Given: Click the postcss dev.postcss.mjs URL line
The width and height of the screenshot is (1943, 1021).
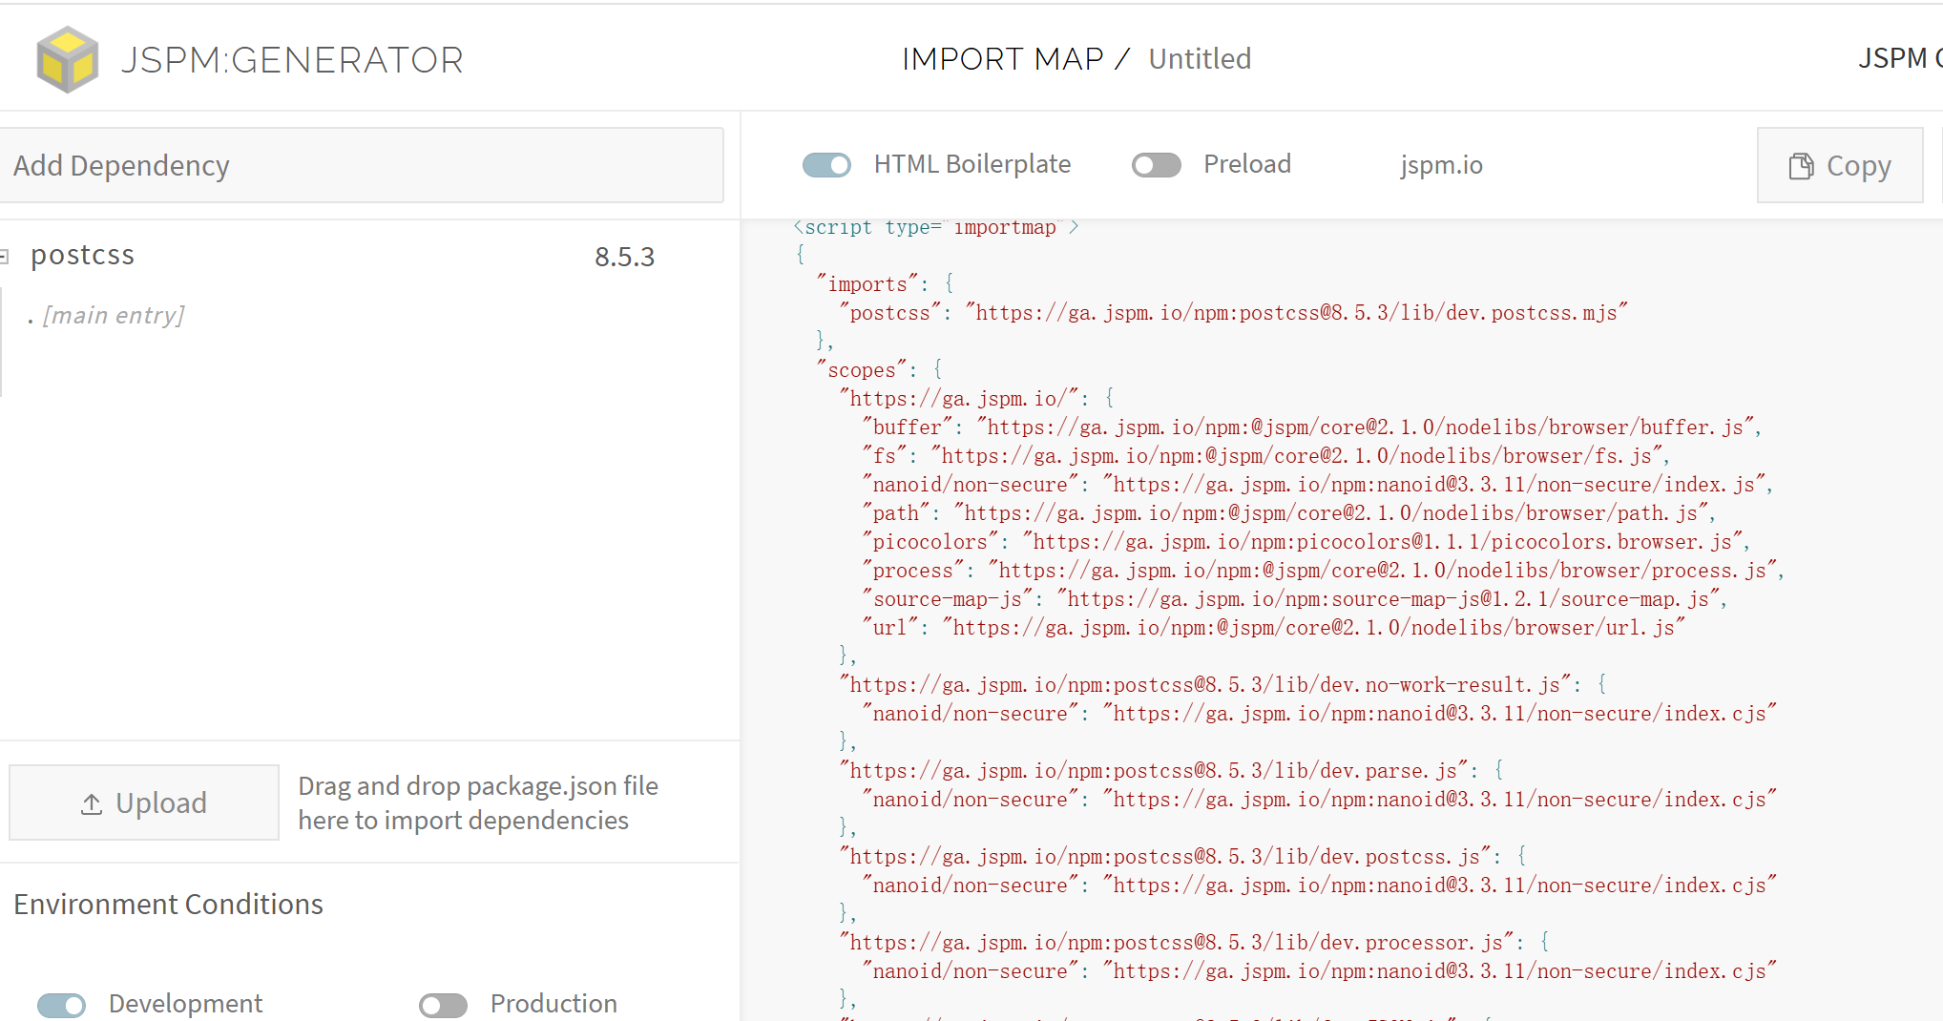Looking at the screenshot, I should [x=1234, y=313].
